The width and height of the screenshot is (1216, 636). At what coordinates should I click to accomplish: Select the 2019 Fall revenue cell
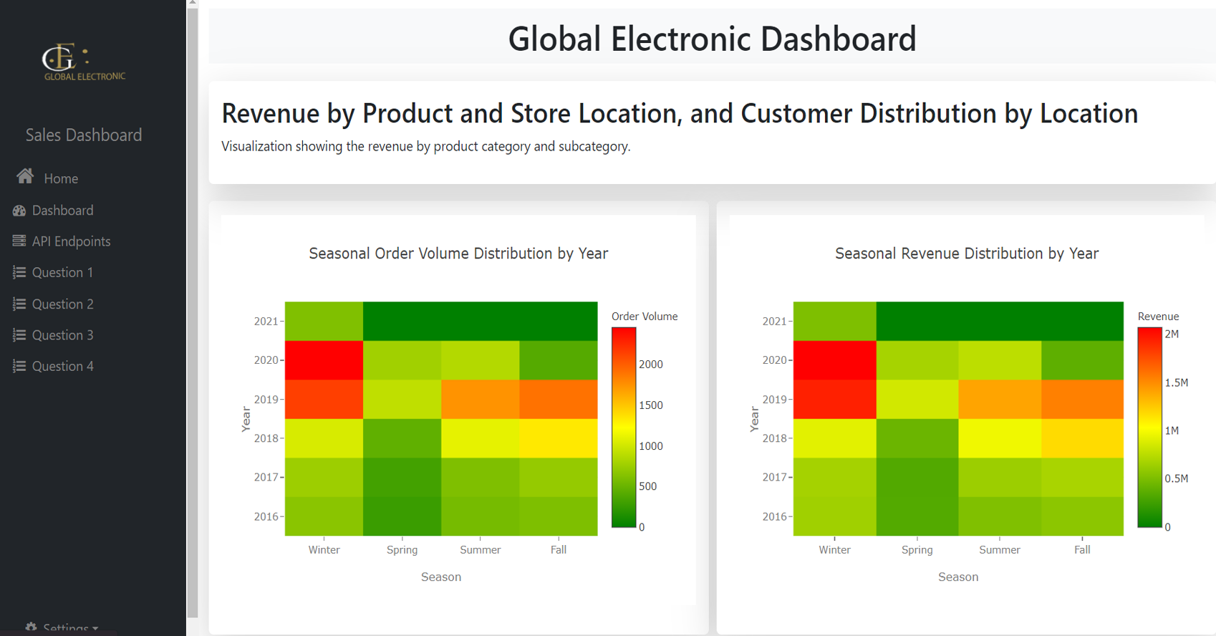(x=1082, y=400)
